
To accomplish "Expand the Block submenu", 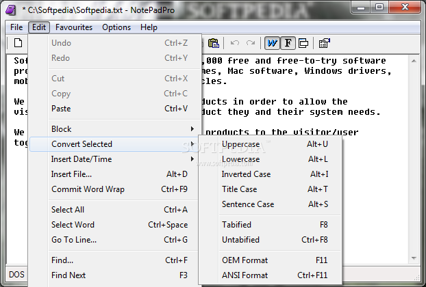I will [115, 129].
